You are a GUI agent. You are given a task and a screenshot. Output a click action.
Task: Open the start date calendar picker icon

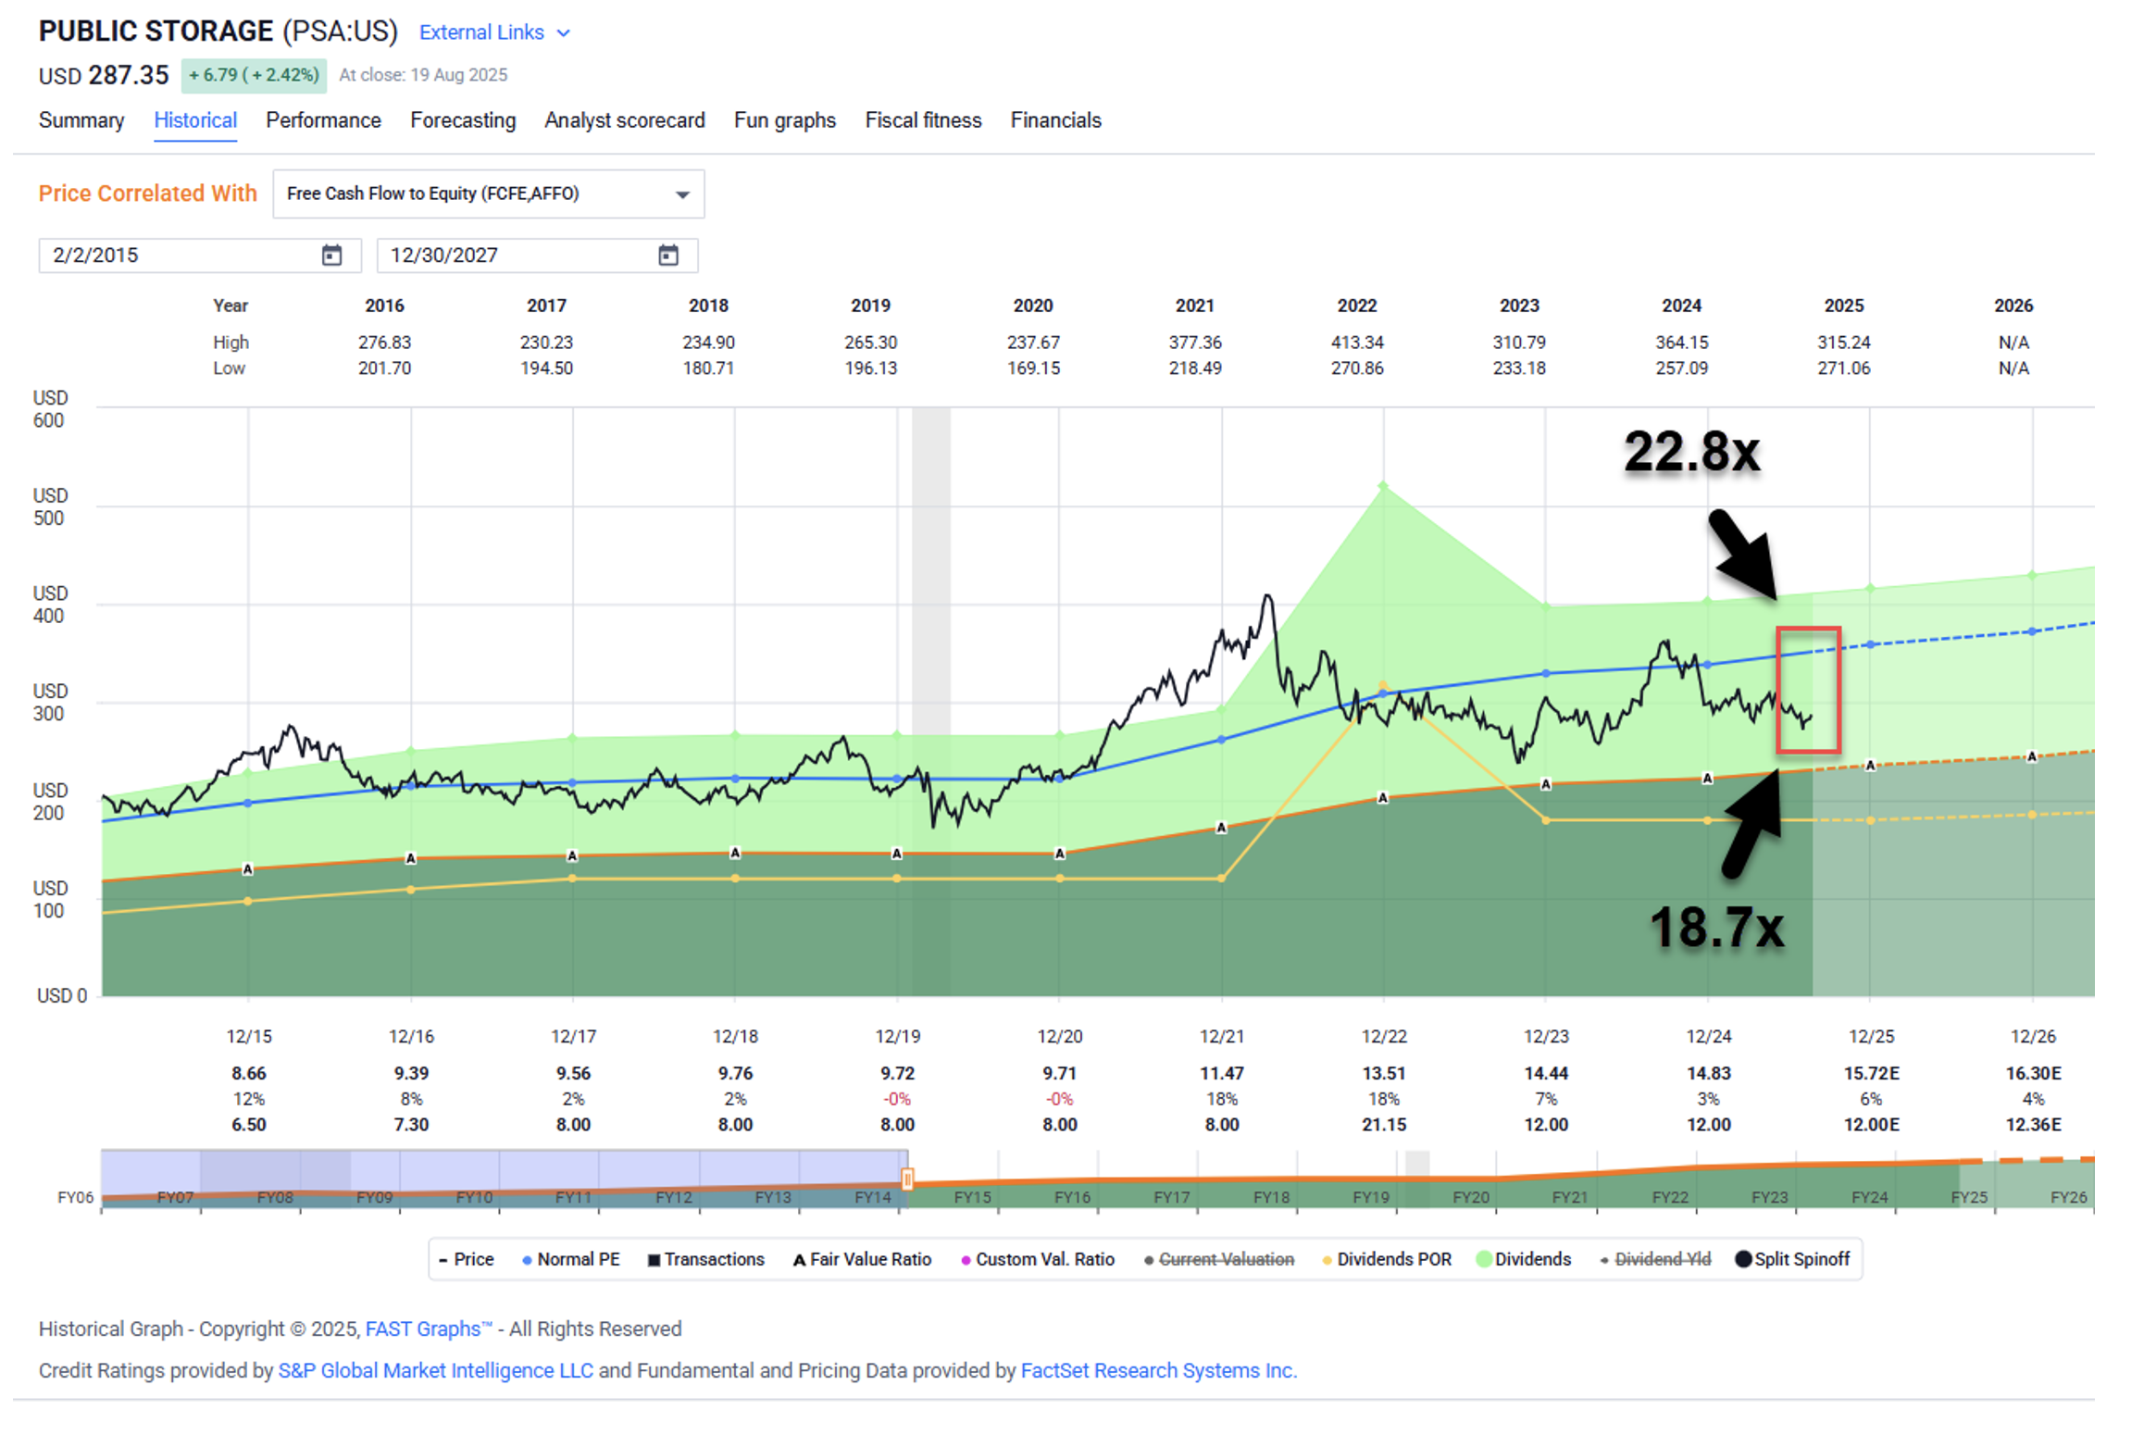tap(331, 255)
